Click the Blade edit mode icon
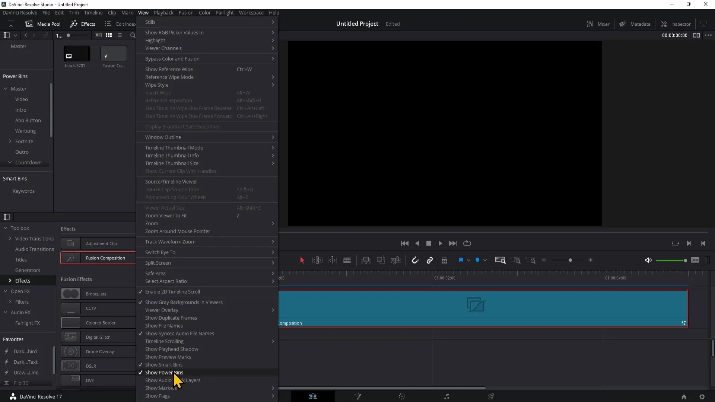This screenshot has height=402, width=715. 347,260
